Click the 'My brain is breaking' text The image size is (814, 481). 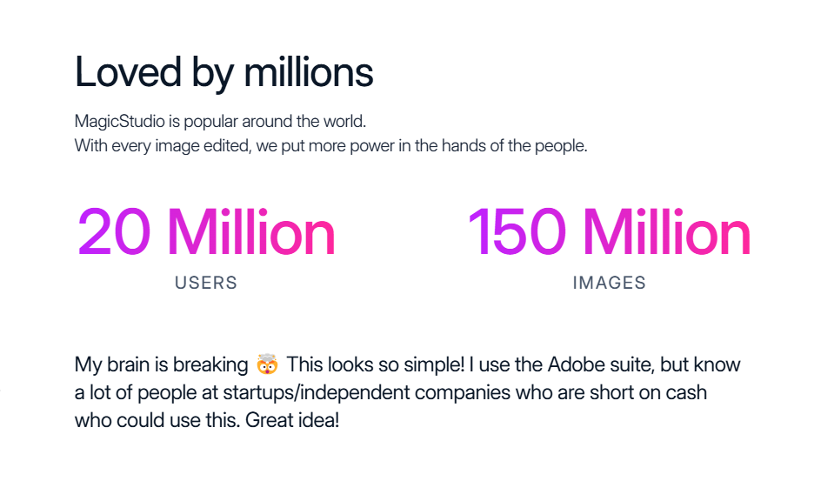[162, 364]
